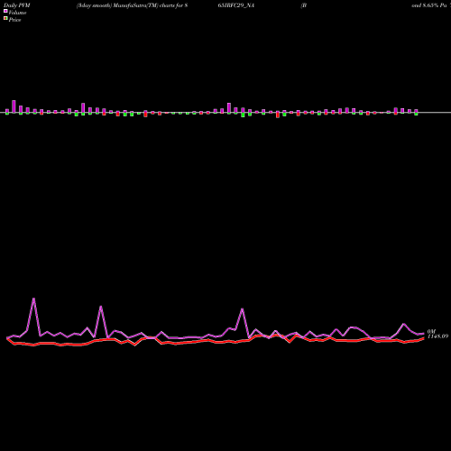Screen dimensions: 451x451
Task: Click the 65IRFC29_NA symbol text
Action: click(x=236, y=5)
